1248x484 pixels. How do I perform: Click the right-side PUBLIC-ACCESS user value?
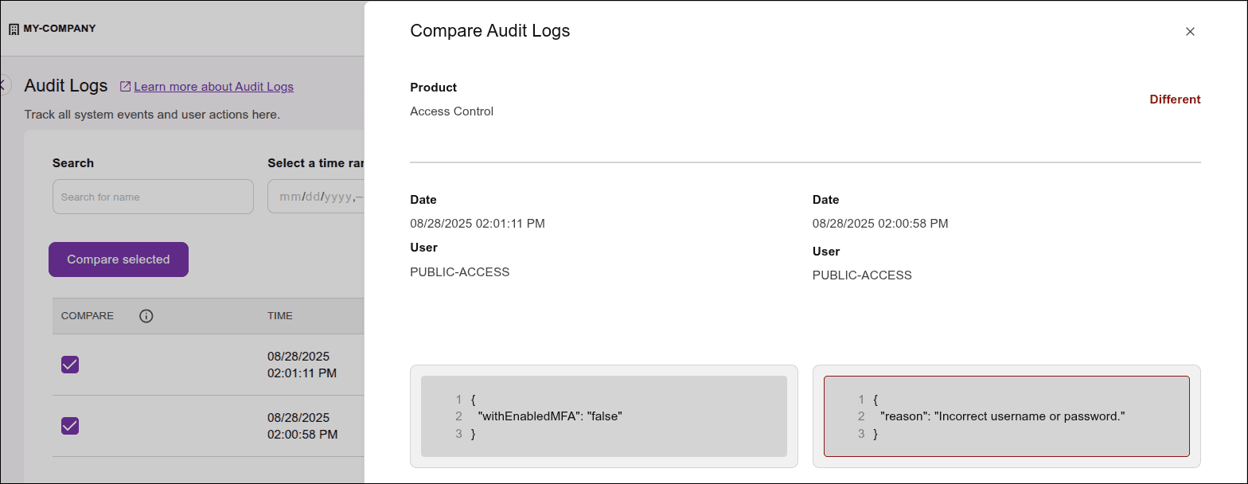coord(862,275)
